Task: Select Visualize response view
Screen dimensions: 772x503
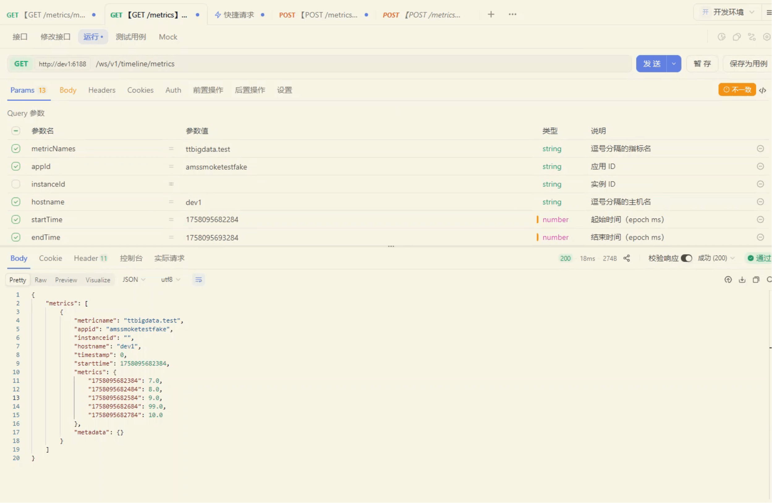Action: click(98, 280)
